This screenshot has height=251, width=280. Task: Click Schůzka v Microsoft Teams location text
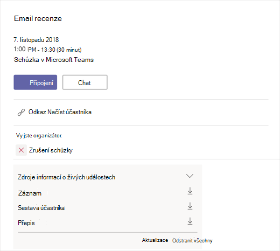[x=54, y=60]
